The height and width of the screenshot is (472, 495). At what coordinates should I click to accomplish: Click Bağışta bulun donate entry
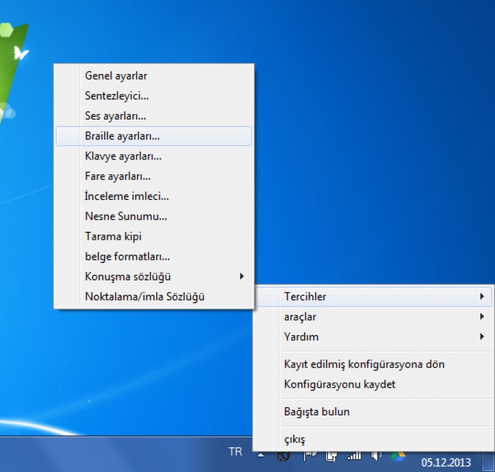[373, 412]
